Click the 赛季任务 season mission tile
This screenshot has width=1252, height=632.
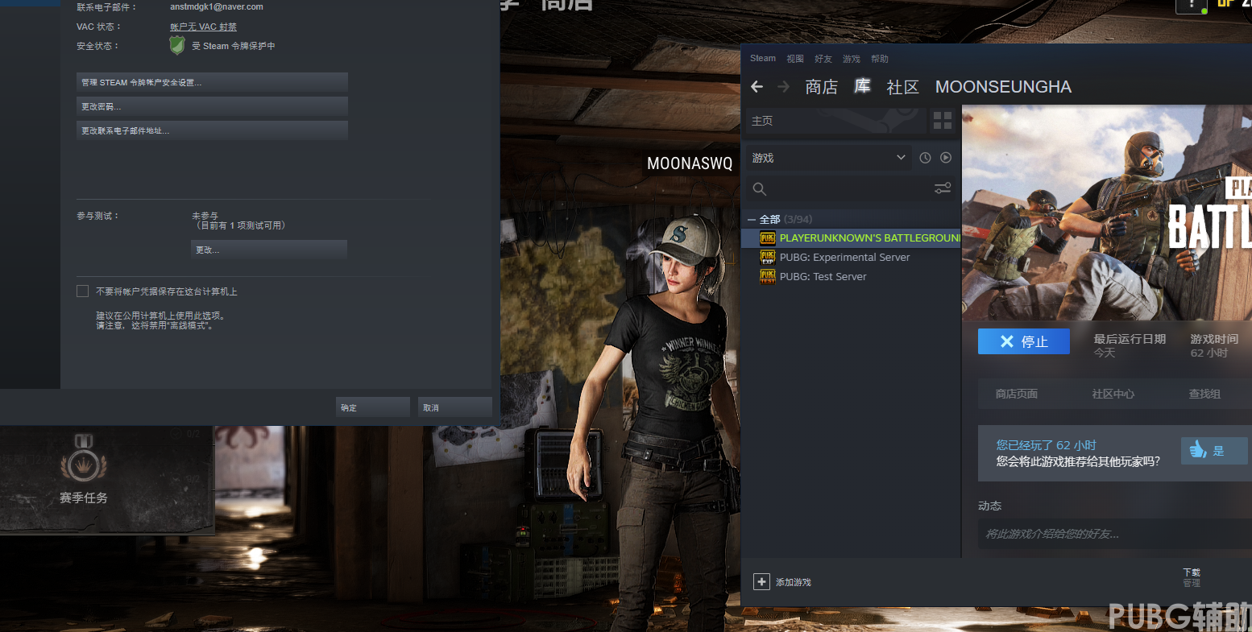coord(107,480)
